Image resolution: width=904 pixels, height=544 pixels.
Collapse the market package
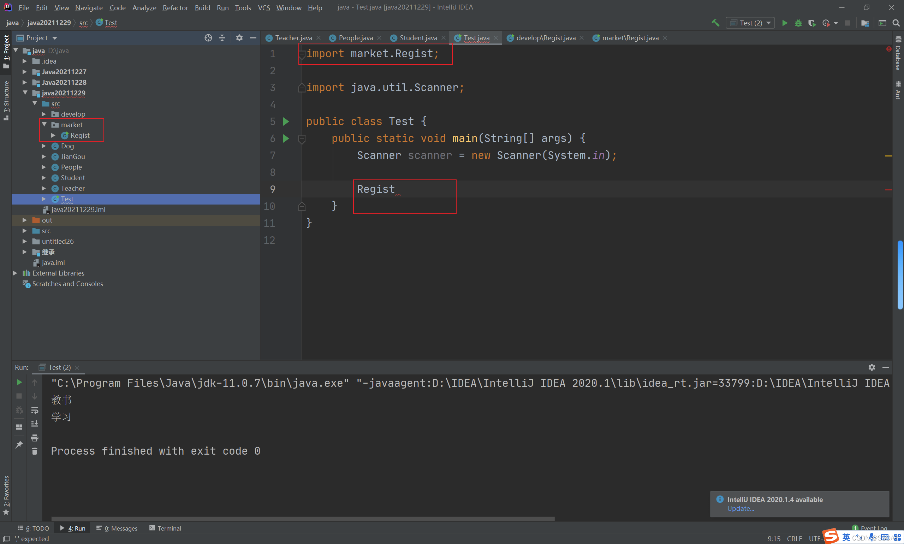tap(44, 125)
